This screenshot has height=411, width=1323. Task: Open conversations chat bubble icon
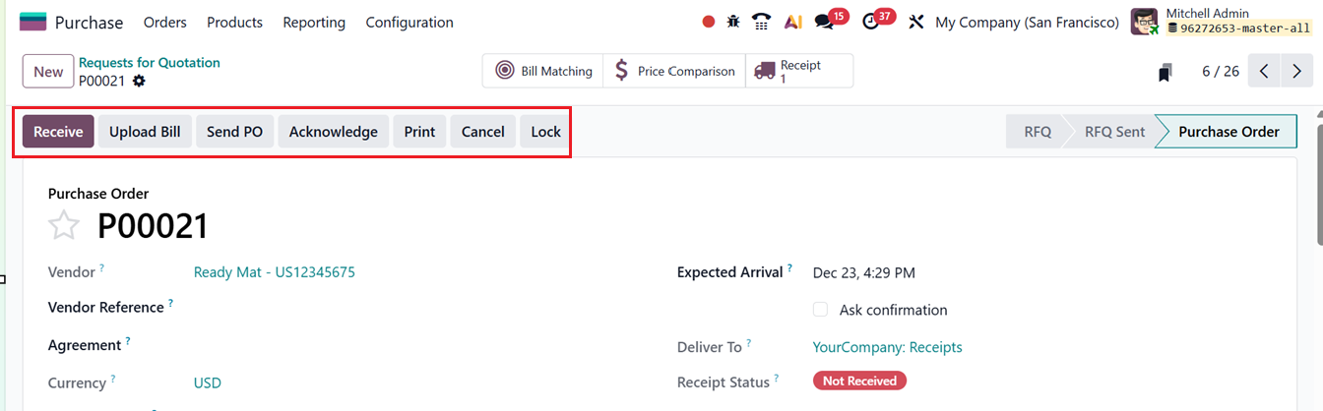point(824,22)
